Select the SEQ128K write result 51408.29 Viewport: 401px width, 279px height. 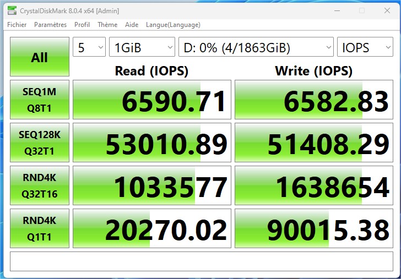point(314,143)
